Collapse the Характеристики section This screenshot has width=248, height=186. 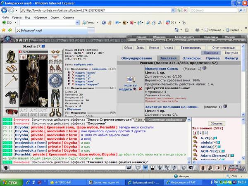pos(67,88)
